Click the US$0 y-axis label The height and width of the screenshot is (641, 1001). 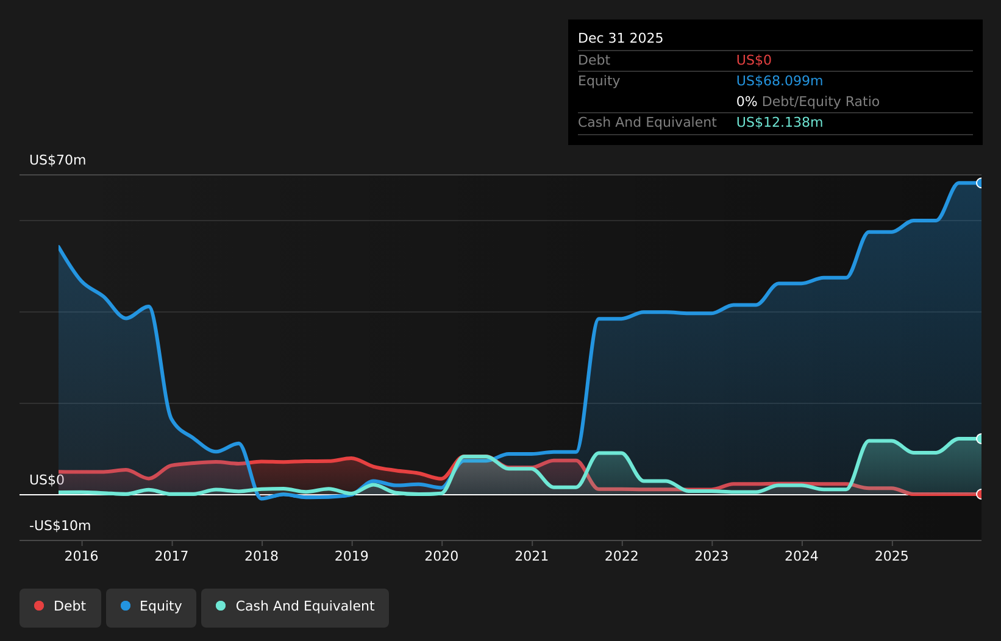click(47, 480)
